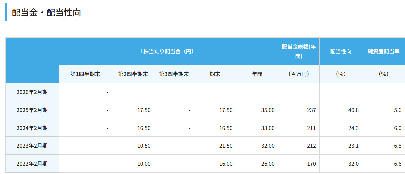The width and height of the screenshot is (405, 174).
Task: Click the 純資産配当率 column header
Action: coord(383,51)
